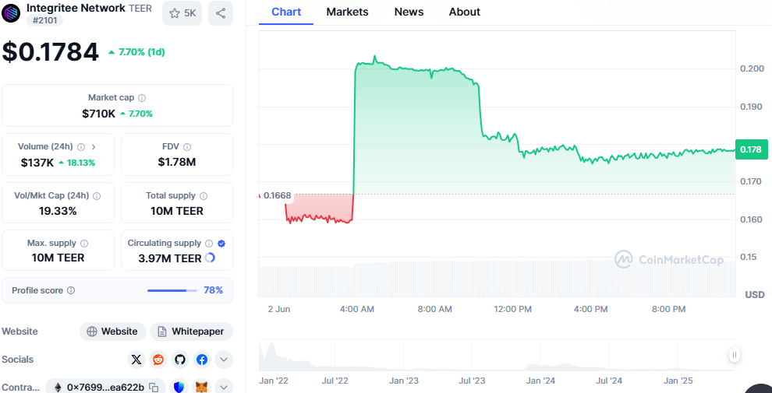Click the Market cap info icon
Image resolution: width=772 pixels, height=393 pixels.
pos(142,98)
